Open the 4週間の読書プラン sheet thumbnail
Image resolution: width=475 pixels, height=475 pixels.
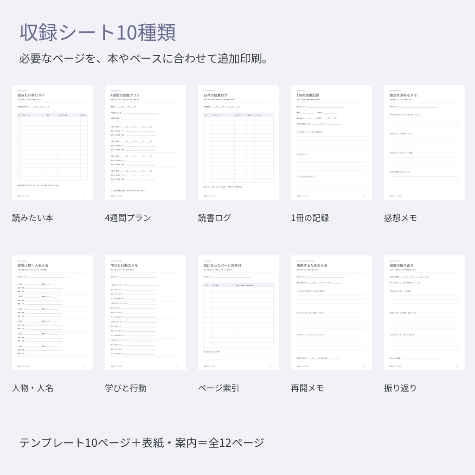coord(145,142)
